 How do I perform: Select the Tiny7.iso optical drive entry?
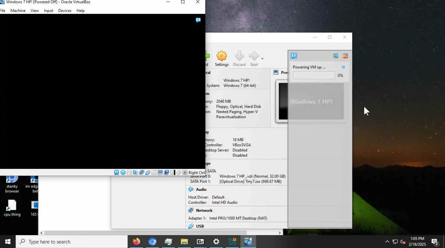pyautogui.click(x=250, y=181)
